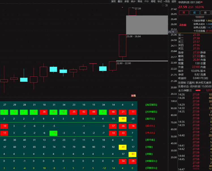Click the 2连板 label

pyautogui.click(x=183, y=25)
